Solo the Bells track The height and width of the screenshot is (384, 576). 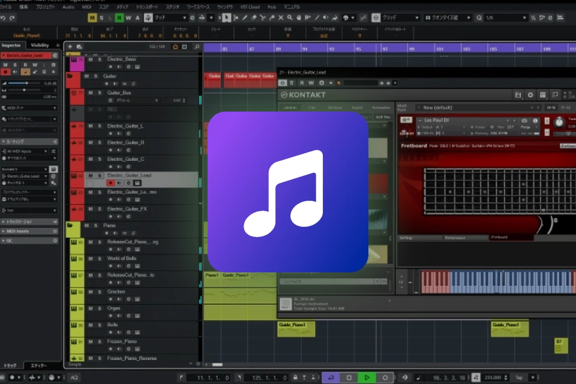click(100, 325)
